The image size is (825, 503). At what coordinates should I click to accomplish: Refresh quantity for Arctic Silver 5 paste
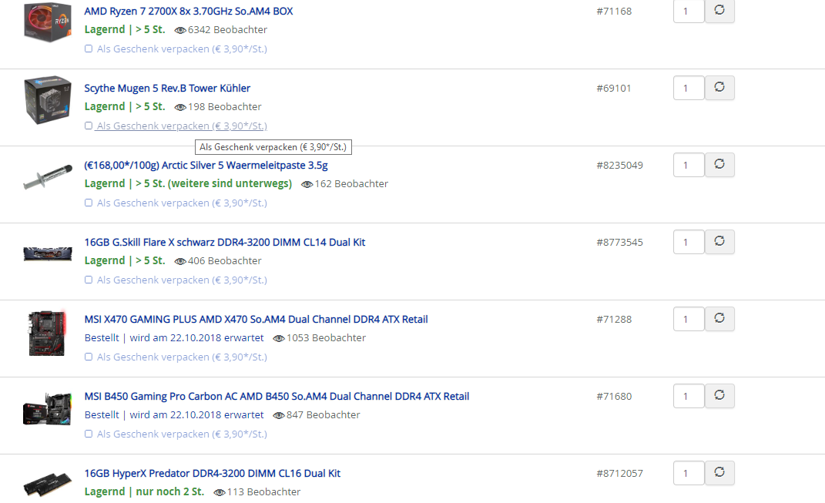719,164
